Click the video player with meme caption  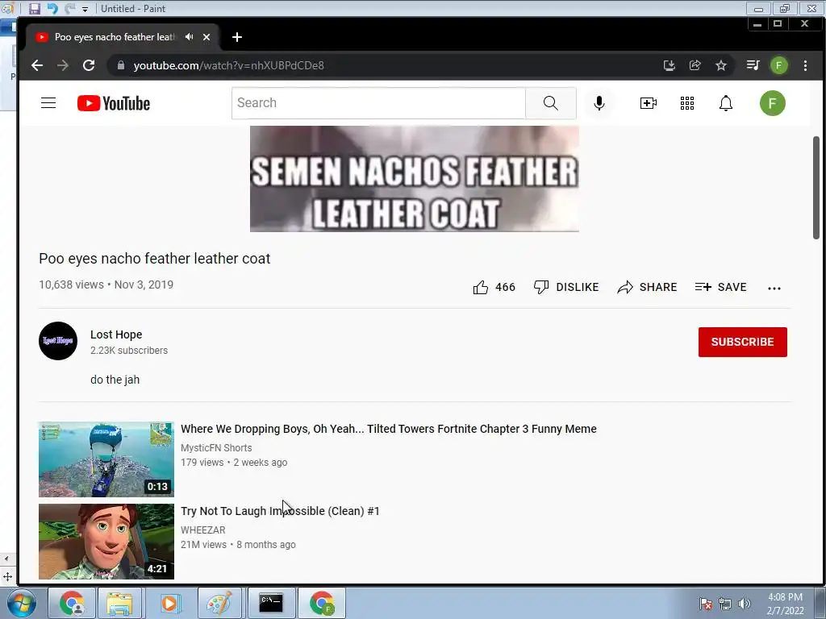pyautogui.click(x=414, y=178)
